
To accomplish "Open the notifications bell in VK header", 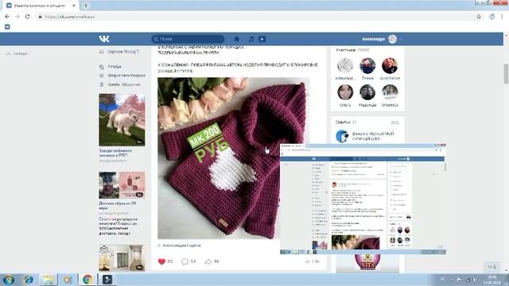I will (x=237, y=39).
